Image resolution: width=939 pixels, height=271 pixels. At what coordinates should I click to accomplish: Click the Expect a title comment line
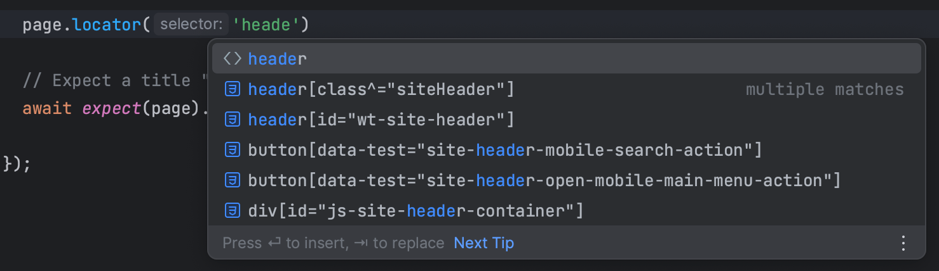pyautogui.click(x=116, y=80)
